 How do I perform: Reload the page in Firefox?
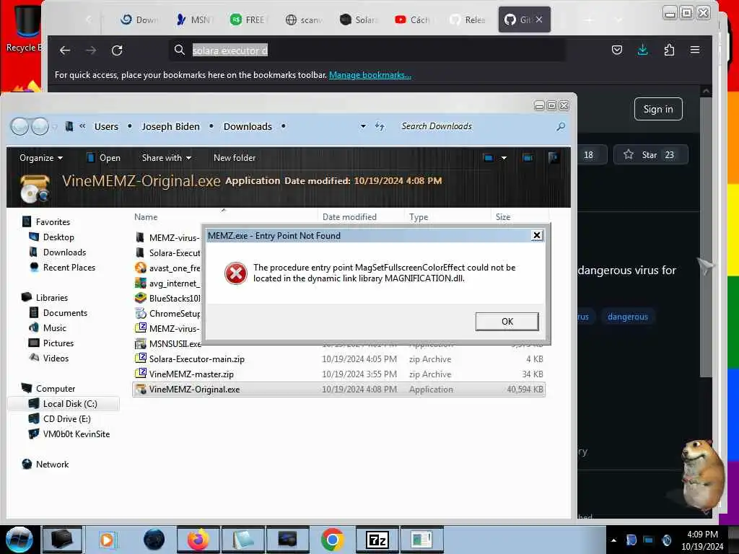click(x=117, y=50)
